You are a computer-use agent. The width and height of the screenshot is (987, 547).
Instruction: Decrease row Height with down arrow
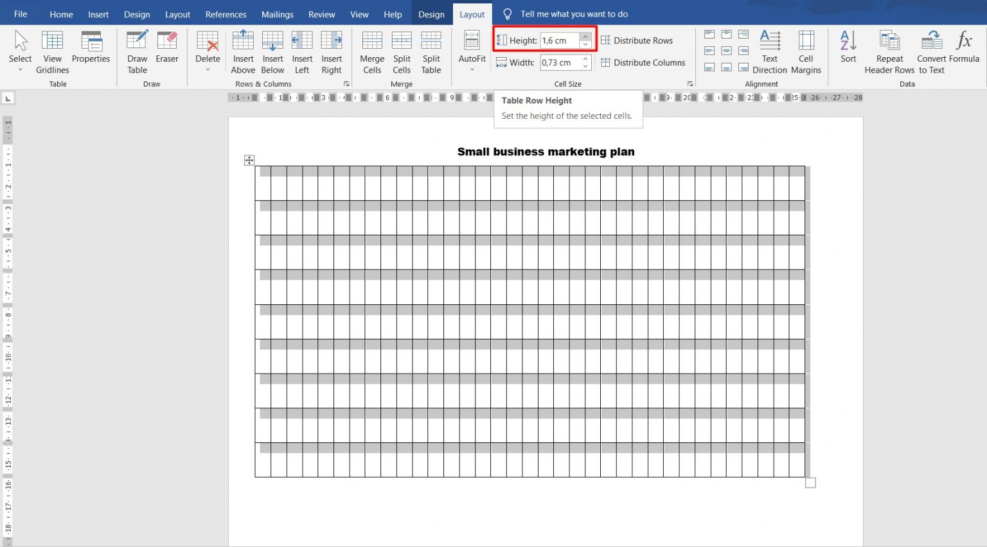585,44
